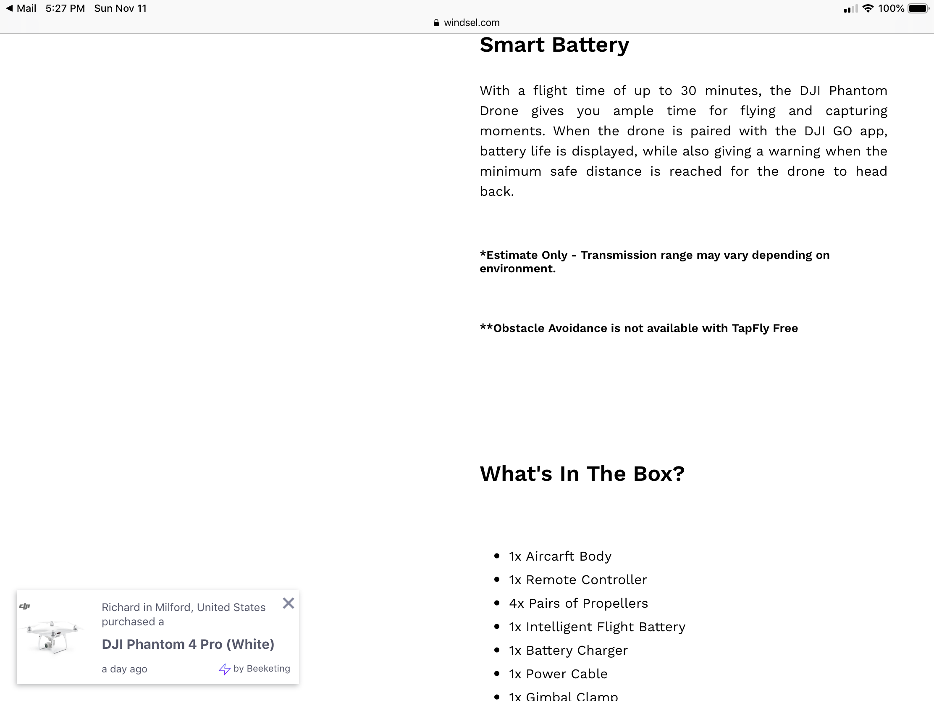Screen dimensions: 934x701
Task: Tap the 100% battery percentage text
Action: click(x=891, y=8)
